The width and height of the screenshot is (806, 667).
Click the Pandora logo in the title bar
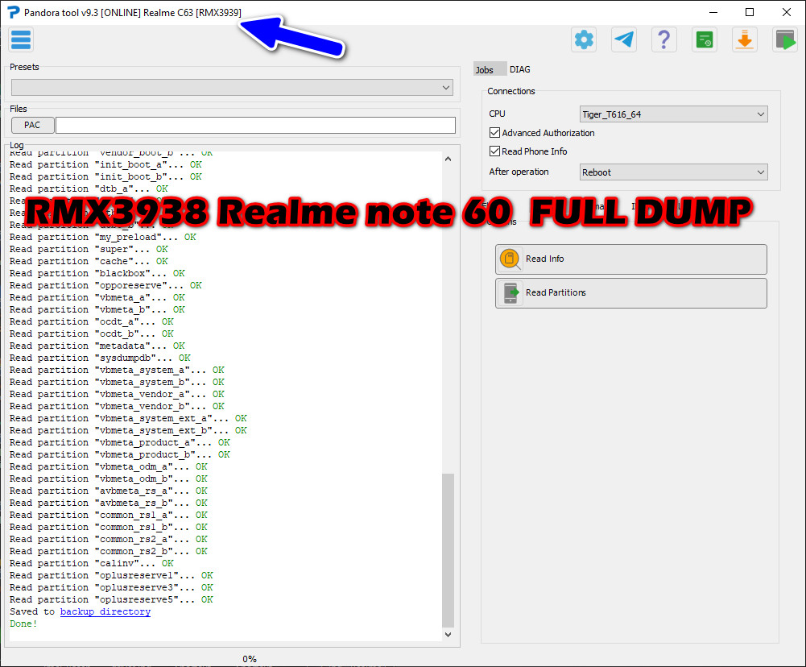pyautogui.click(x=11, y=12)
